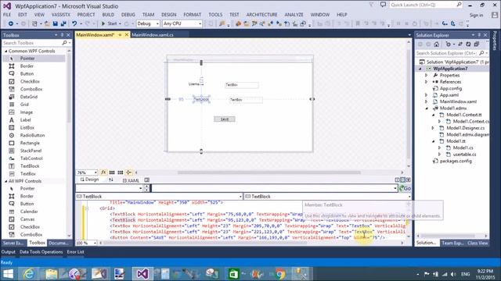Toggle show snap grid in designer

point(112,173)
